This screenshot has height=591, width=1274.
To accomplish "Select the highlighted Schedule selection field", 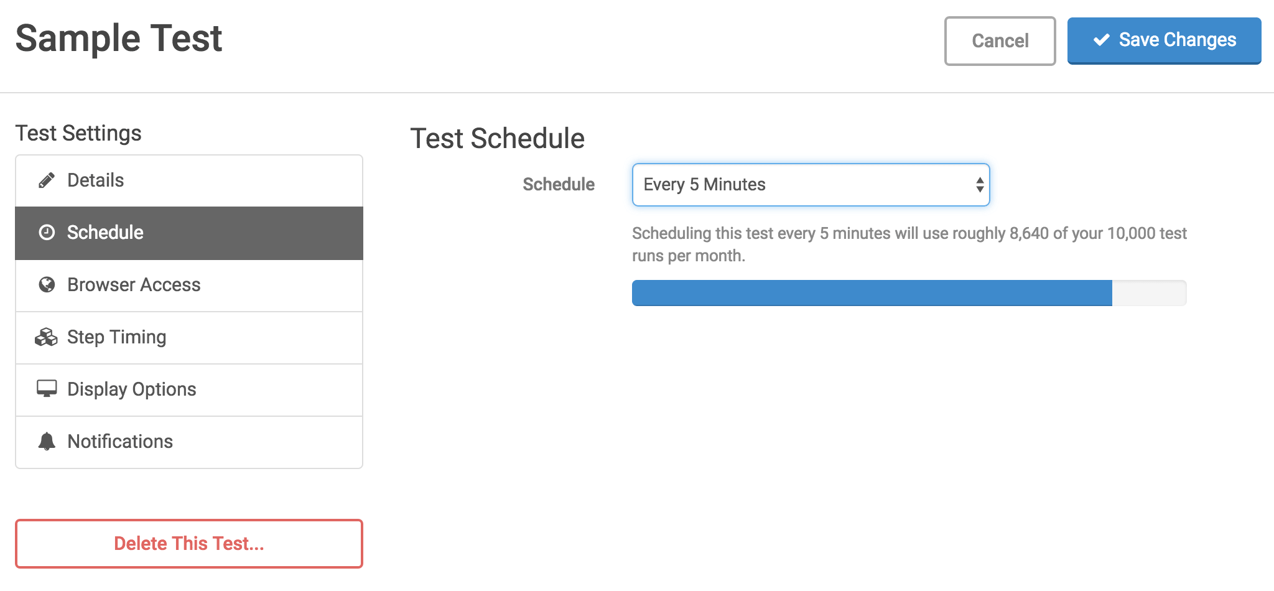I will tap(810, 184).
